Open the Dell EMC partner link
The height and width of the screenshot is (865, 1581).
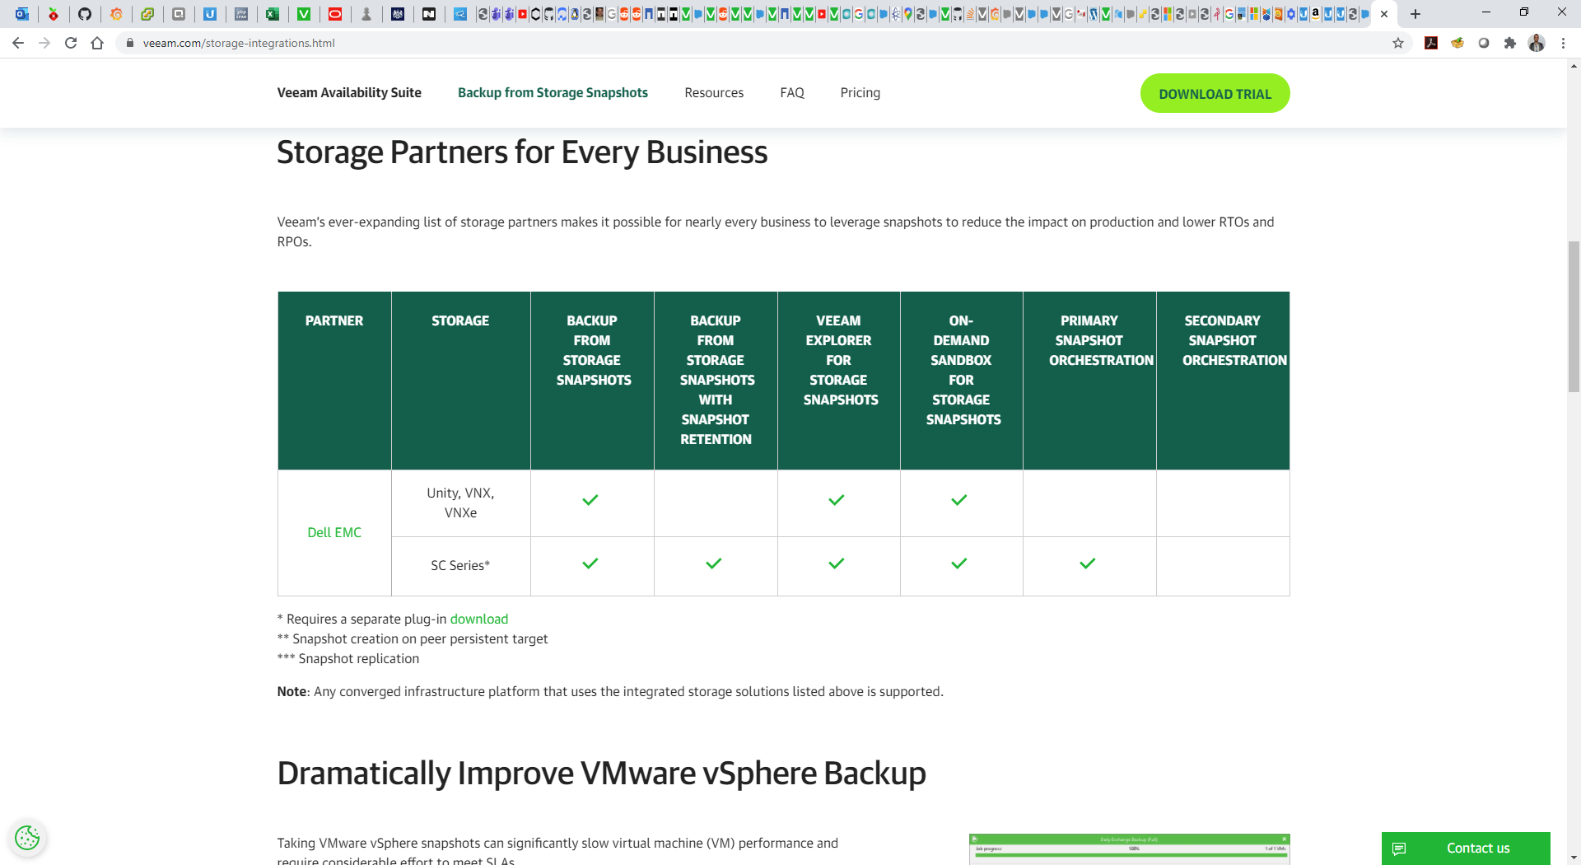(x=334, y=533)
